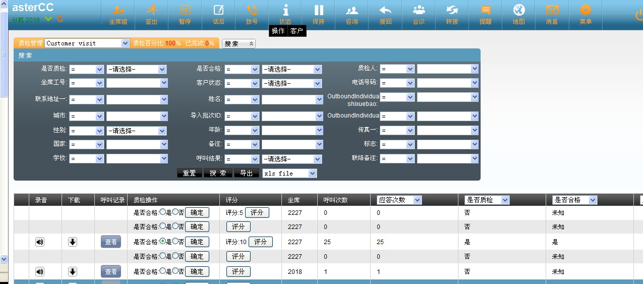Click the left vertical scrollbar down arrow
This screenshot has height=284, width=643.
[x=4, y=259]
